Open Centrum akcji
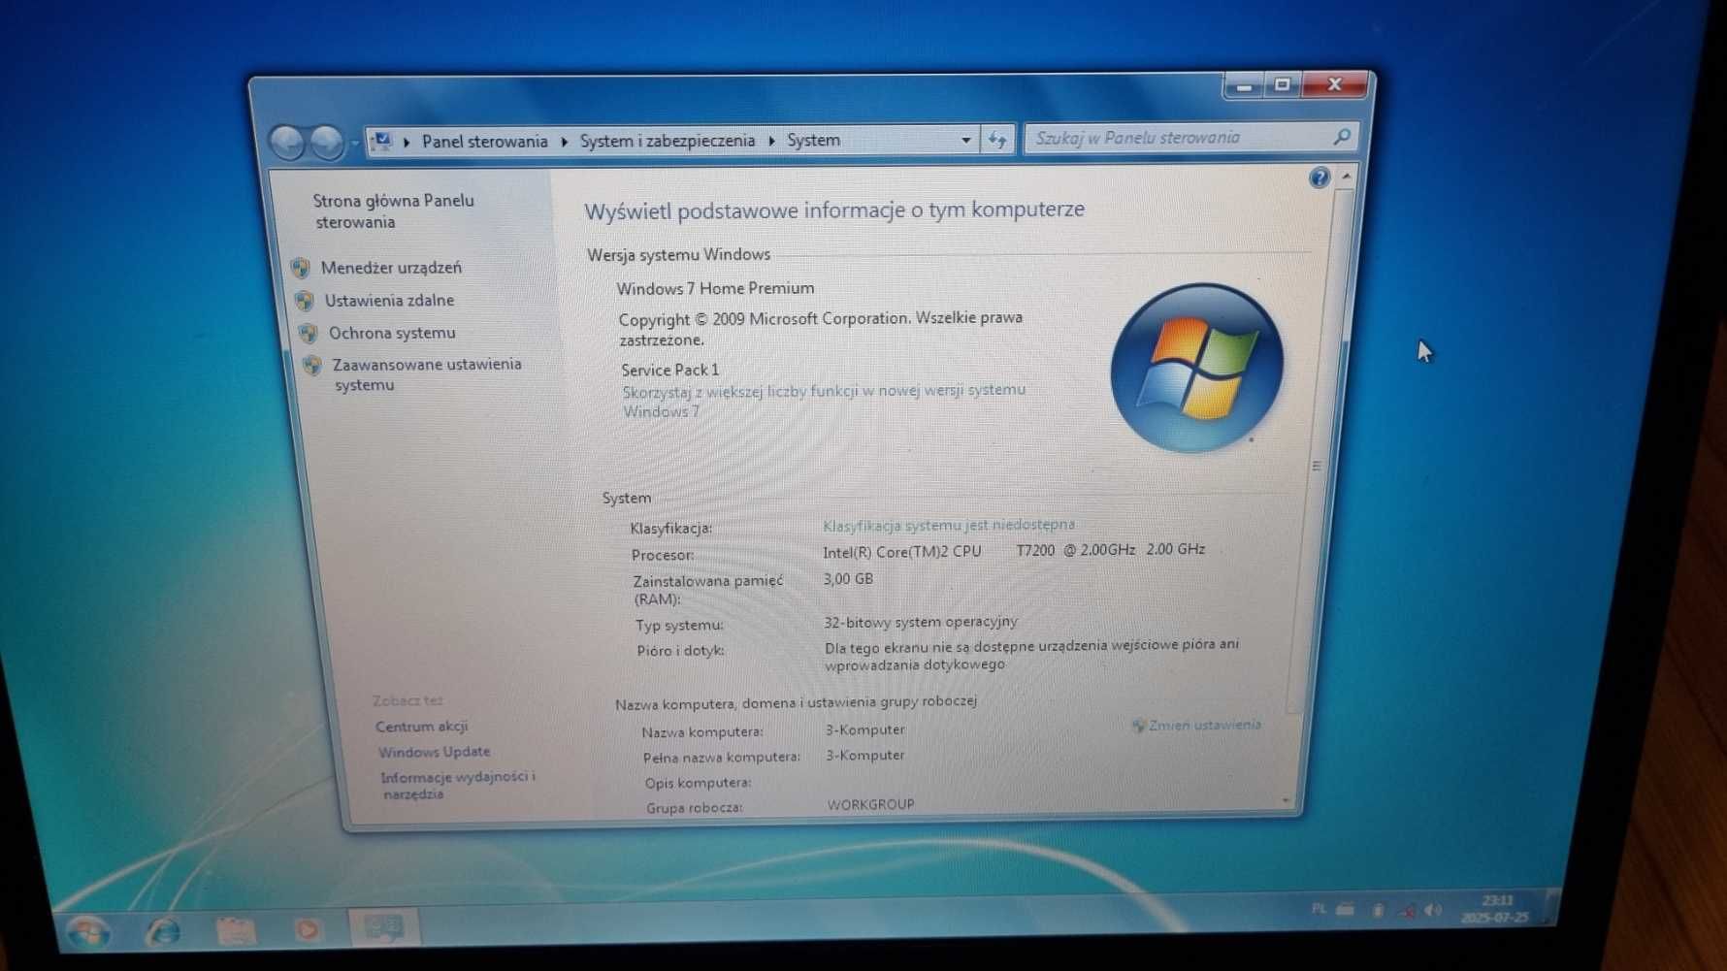The width and height of the screenshot is (1727, 971). click(x=421, y=726)
